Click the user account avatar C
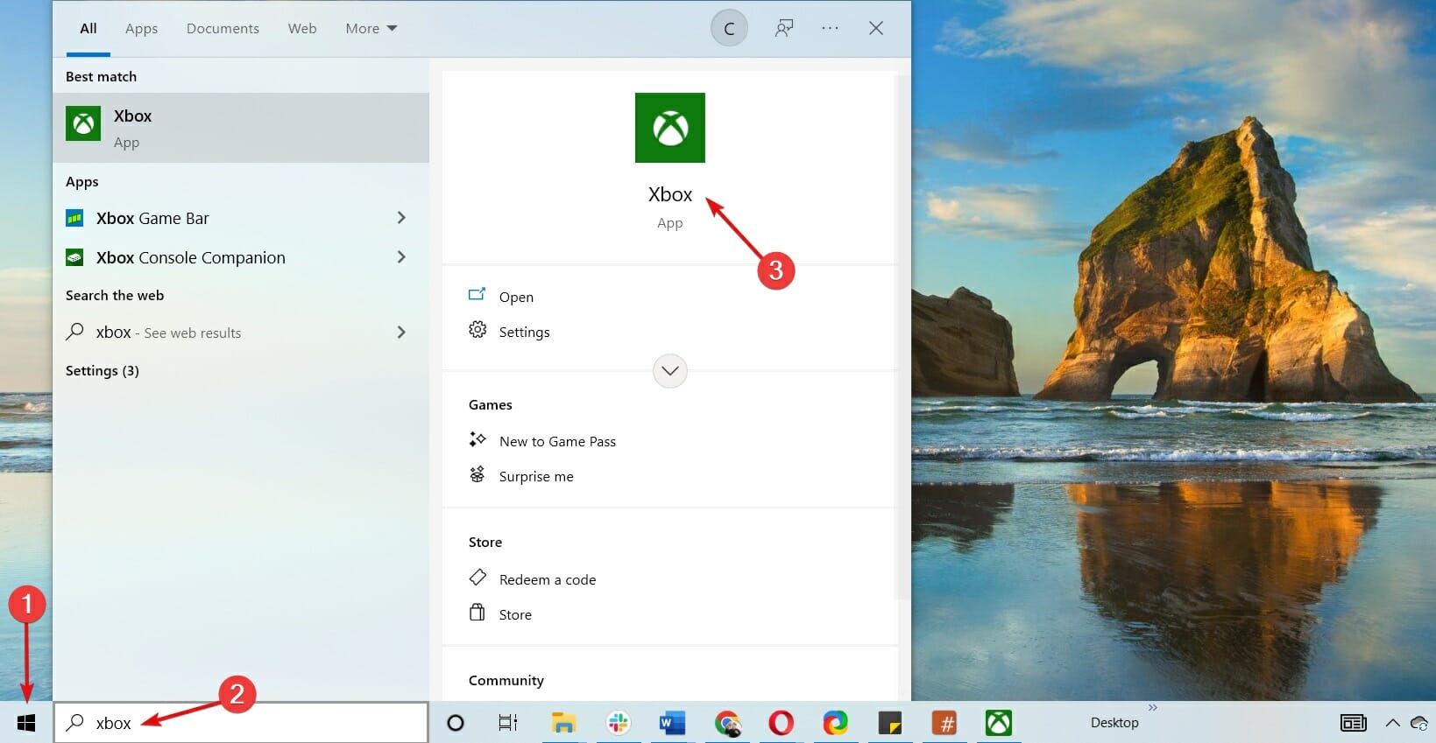This screenshot has height=743, width=1436. coord(729,29)
